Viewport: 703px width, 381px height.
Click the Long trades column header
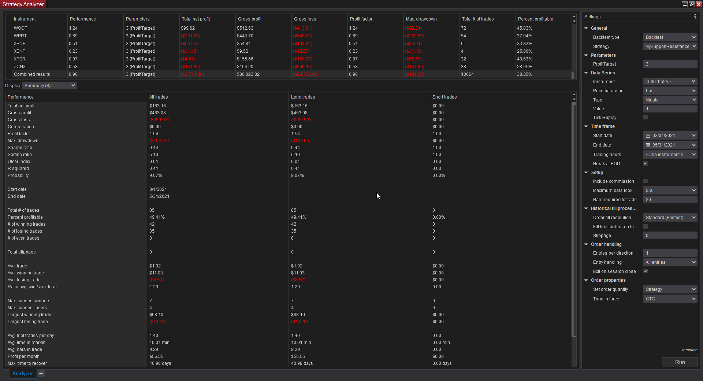359,97
